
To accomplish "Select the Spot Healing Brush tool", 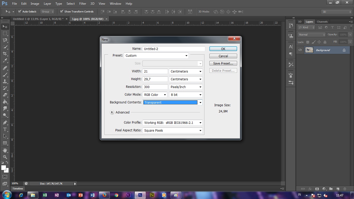I will [5, 68].
